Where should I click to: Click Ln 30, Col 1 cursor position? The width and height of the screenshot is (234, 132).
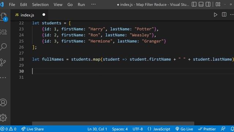click(97, 129)
